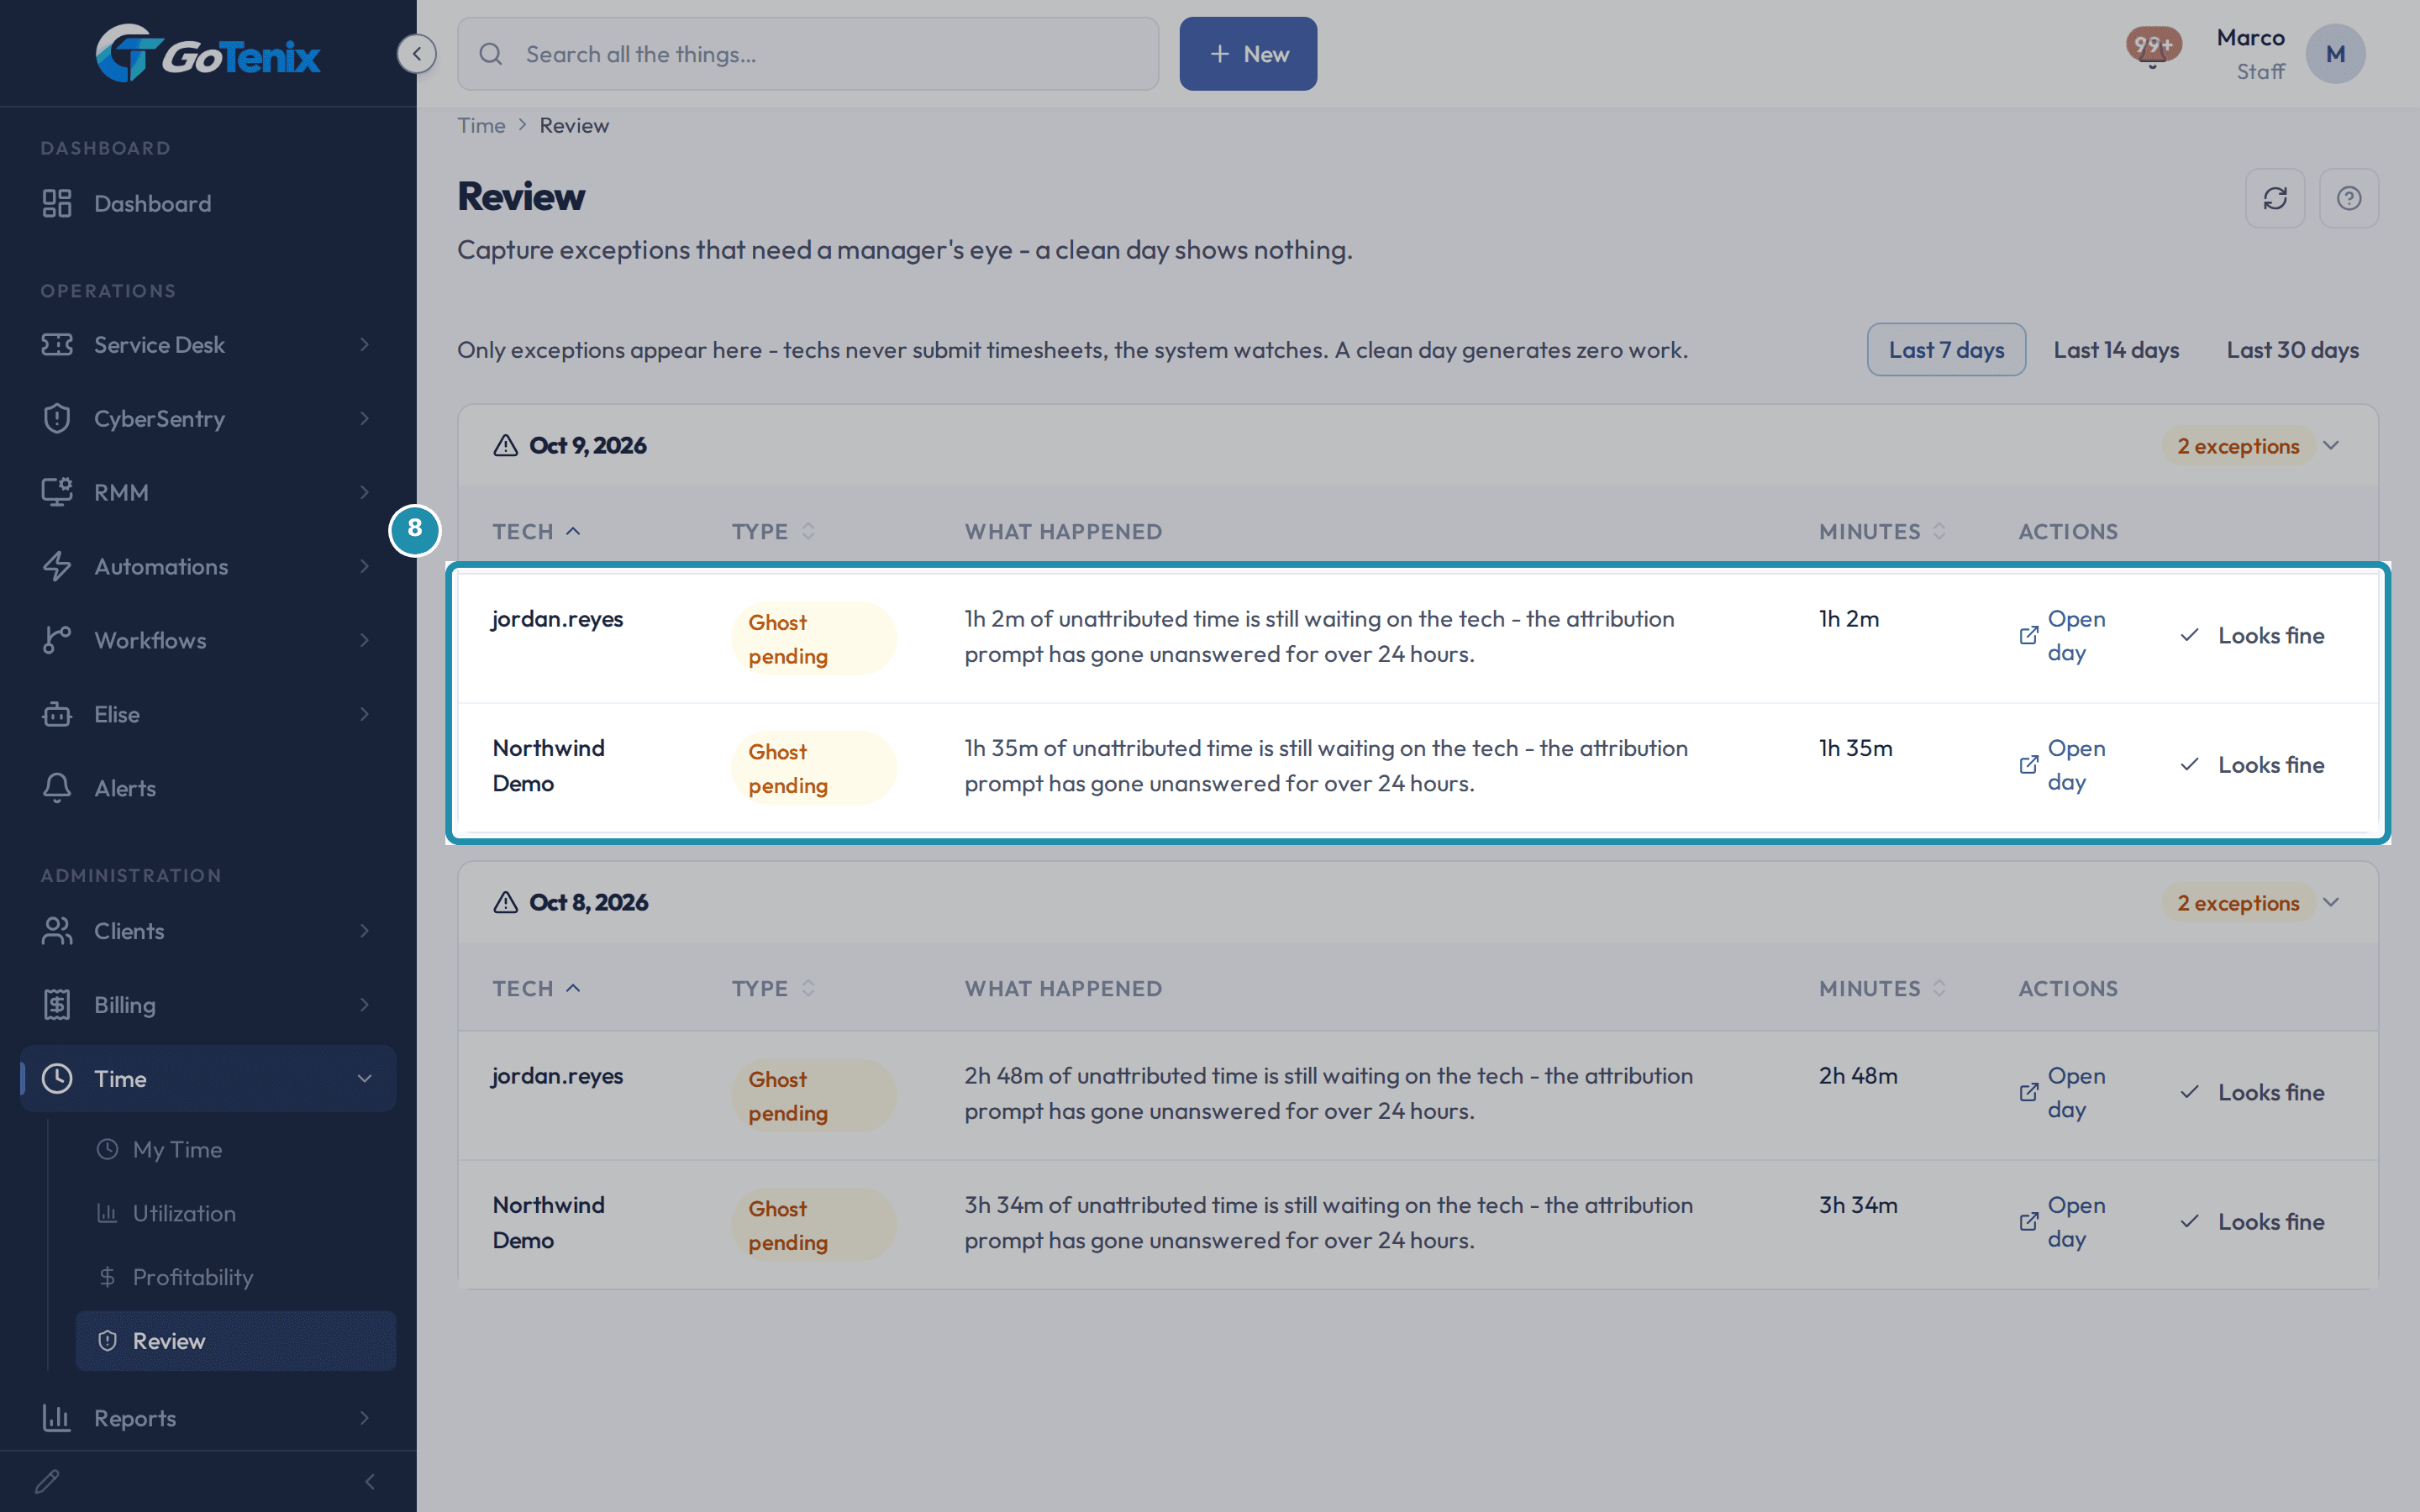Click the refresh icon on Review page

point(2275,198)
